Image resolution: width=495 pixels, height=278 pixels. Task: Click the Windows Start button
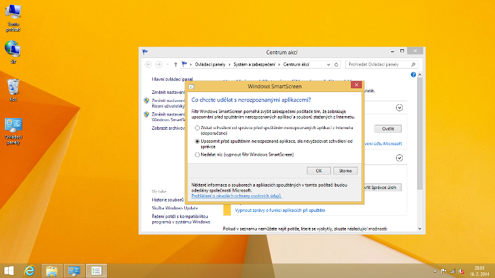[x=9, y=270]
